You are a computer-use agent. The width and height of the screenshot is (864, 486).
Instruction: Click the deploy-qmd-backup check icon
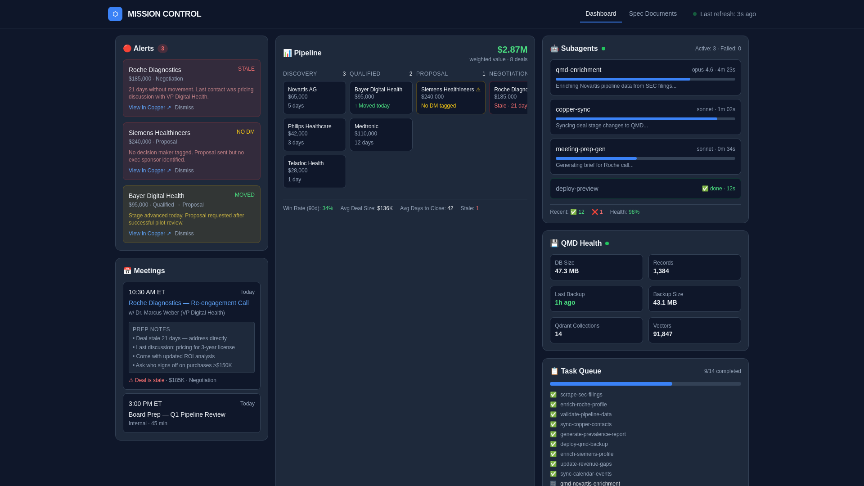(x=553, y=444)
